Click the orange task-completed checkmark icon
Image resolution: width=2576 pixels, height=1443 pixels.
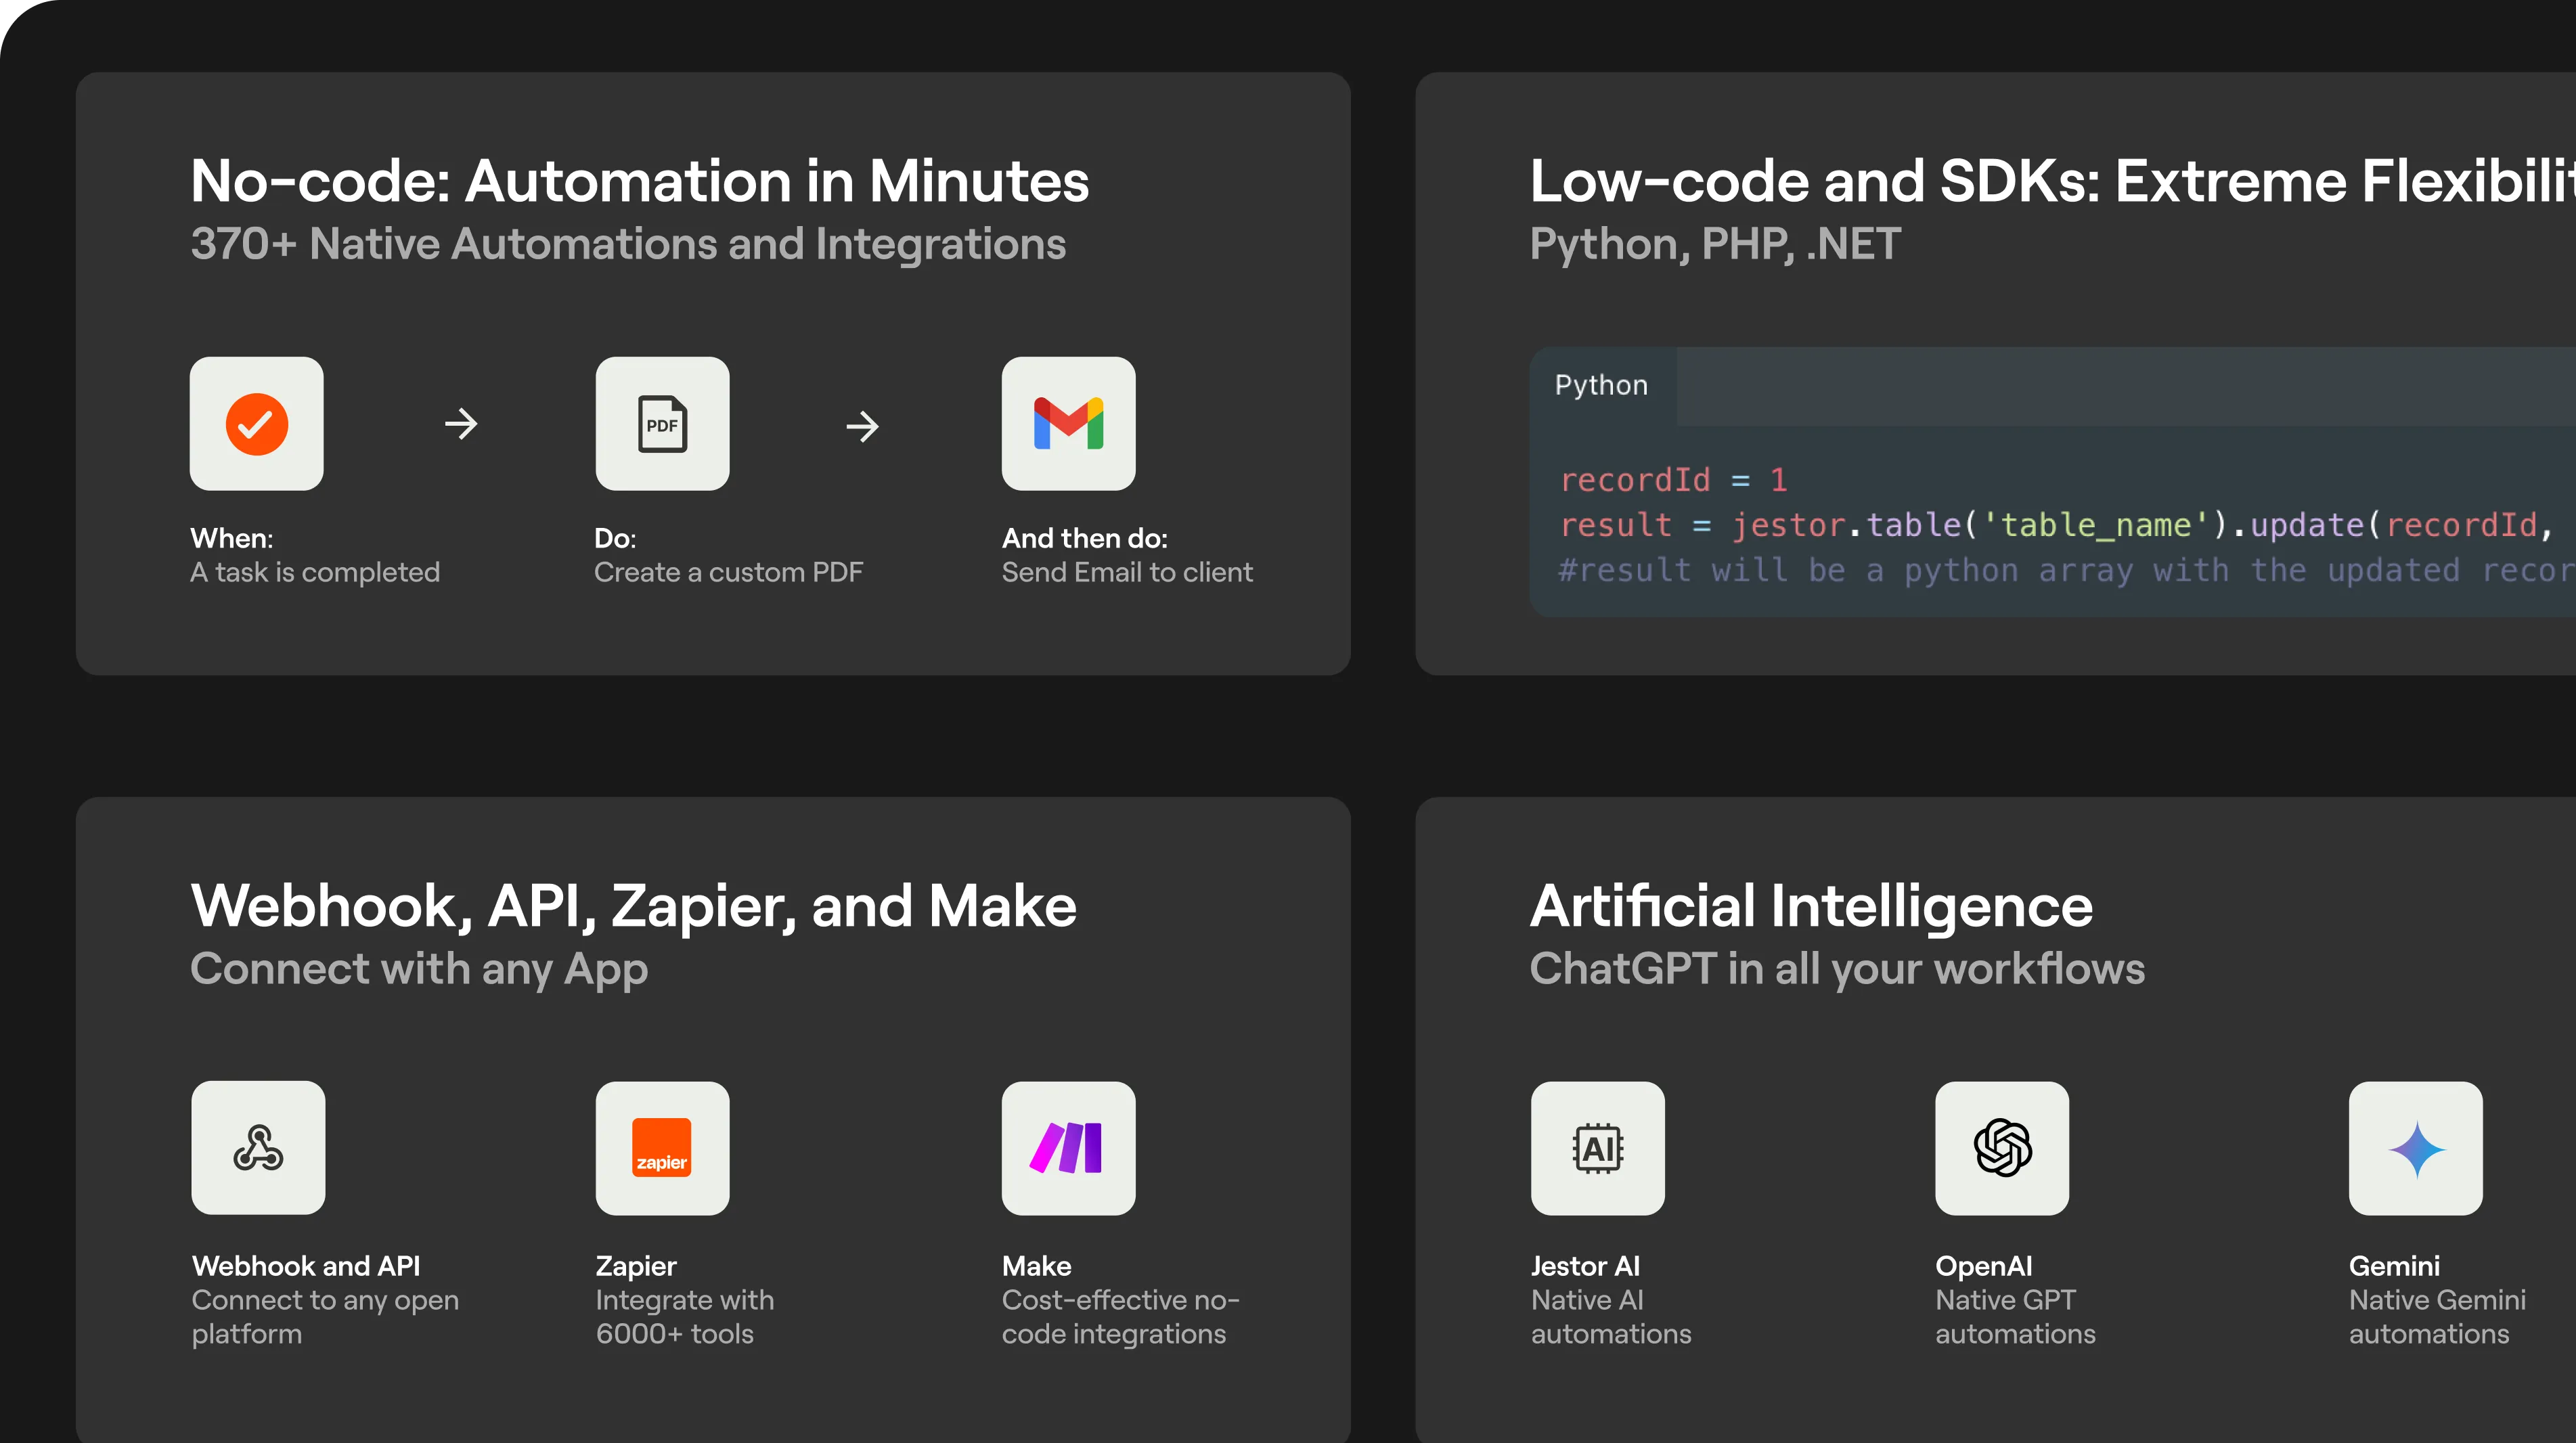pos(256,424)
